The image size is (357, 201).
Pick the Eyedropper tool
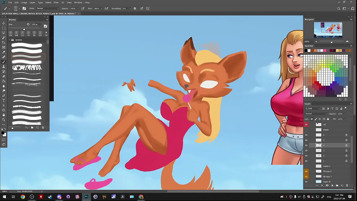click(4, 52)
